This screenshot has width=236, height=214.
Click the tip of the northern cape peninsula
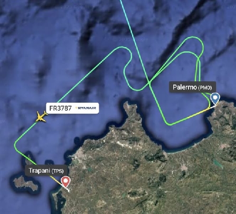coord(126,104)
